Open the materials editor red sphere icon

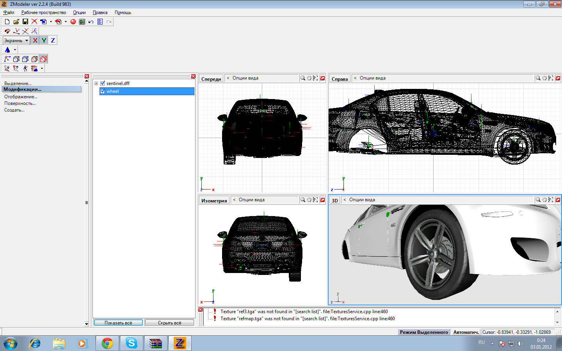point(73,22)
